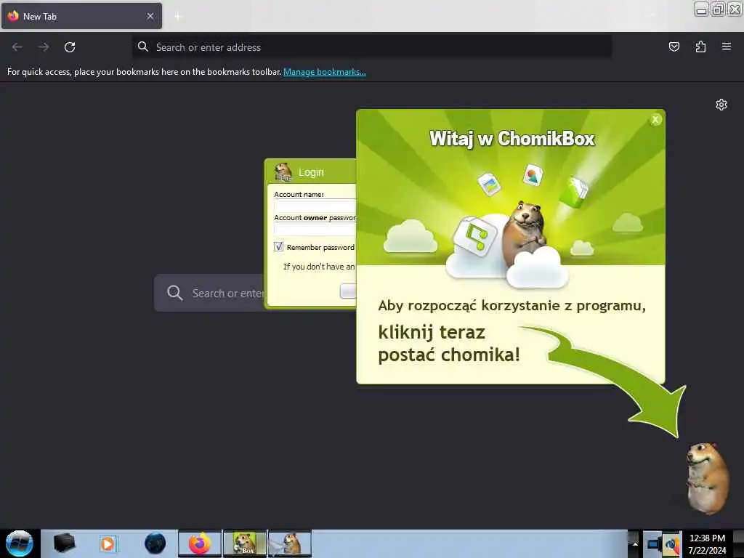Click the partially visible Login dialog button
Screen dimensions: 744x558
[348, 291]
